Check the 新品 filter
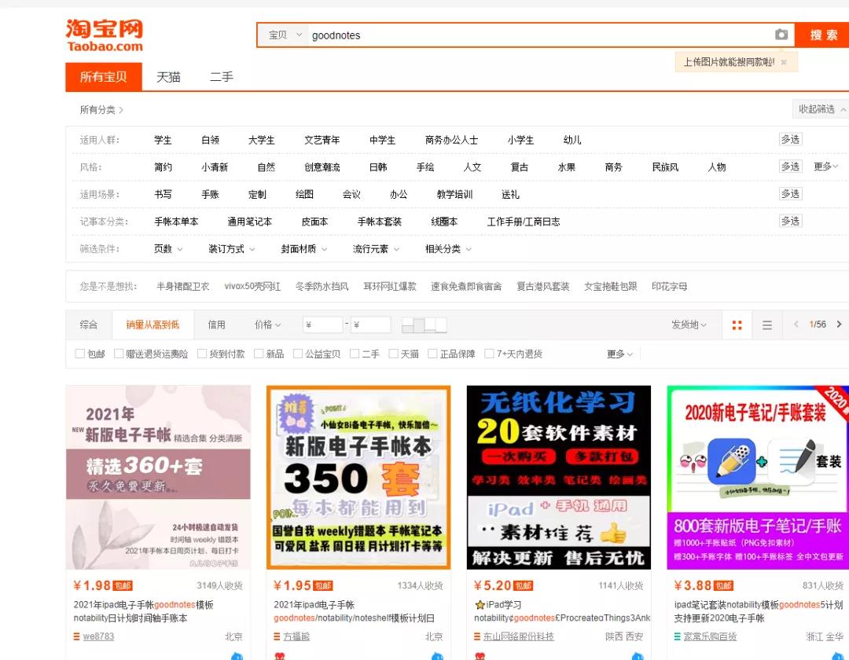 pyautogui.click(x=259, y=354)
